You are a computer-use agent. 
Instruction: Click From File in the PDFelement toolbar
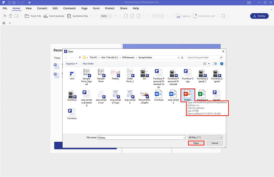[33, 16]
